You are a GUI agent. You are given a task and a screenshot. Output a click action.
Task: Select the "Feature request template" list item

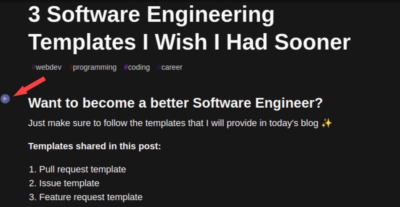tap(91, 197)
